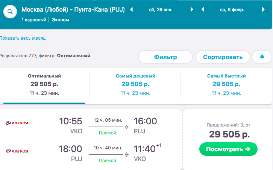This screenshot has width=273, height=170.
Task: Open the Сортировать menu
Action: [223, 57]
